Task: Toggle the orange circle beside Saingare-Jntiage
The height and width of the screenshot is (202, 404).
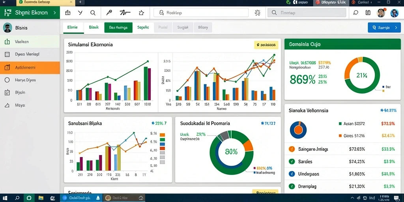Action: [292, 149]
